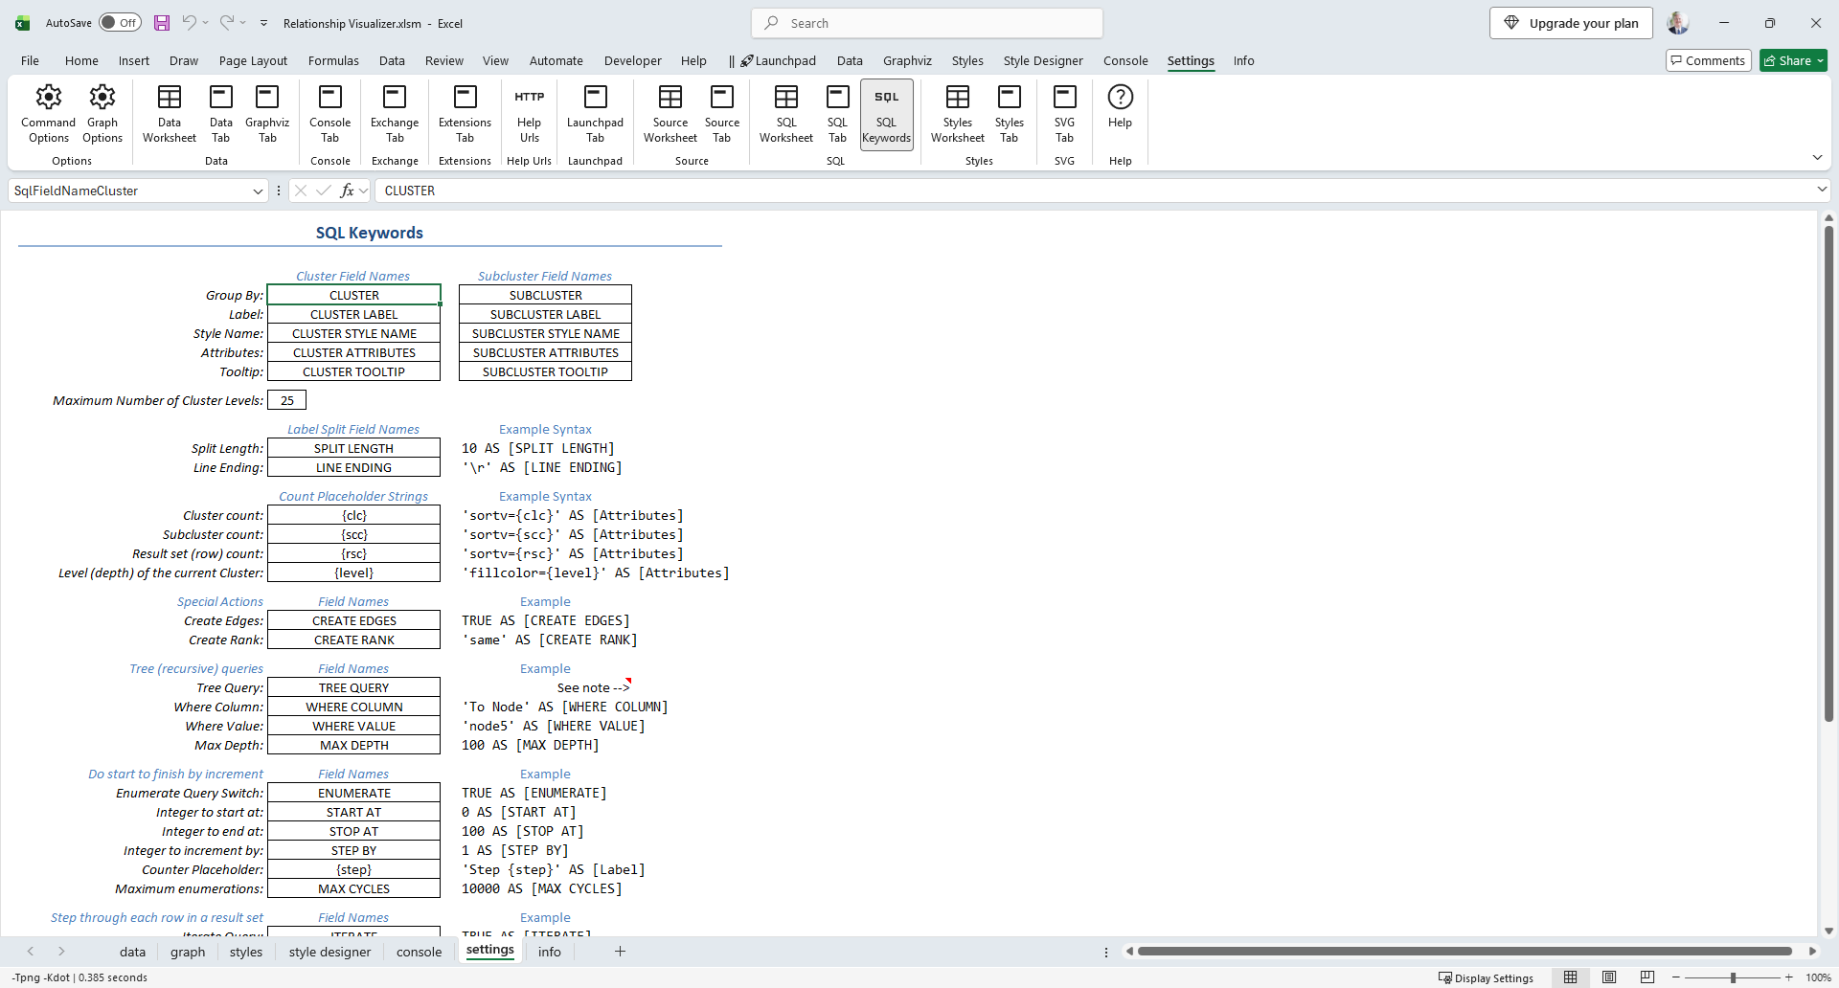Click the Data Worksheet ribbon icon
Screen dimensions: 1839x988
170,113
